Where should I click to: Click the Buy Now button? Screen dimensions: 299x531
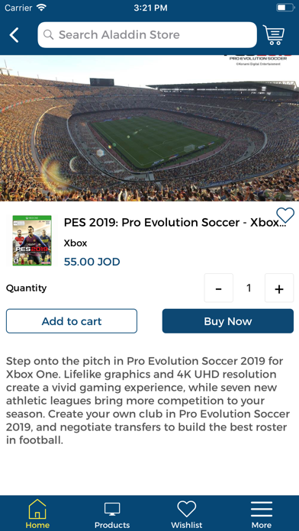pos(228,321)
